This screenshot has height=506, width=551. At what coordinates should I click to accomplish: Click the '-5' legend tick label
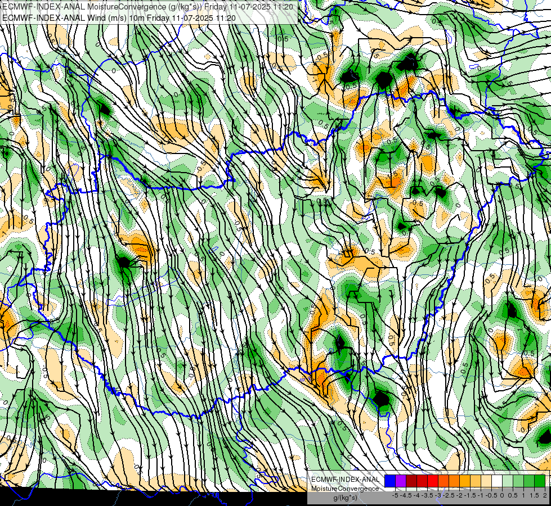(x=395, y=495)
